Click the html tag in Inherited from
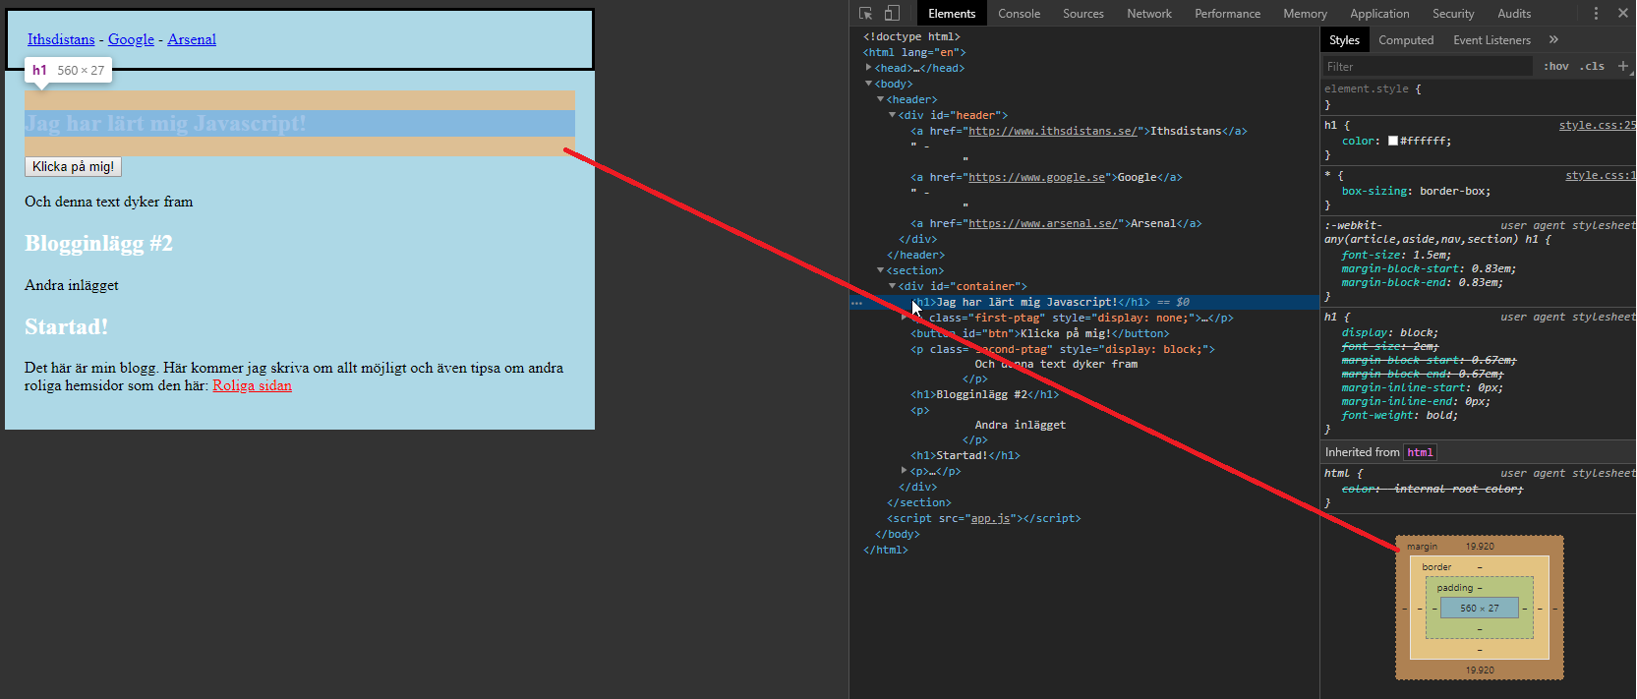Viewport: 1637px width, 699px height. 1420,452
